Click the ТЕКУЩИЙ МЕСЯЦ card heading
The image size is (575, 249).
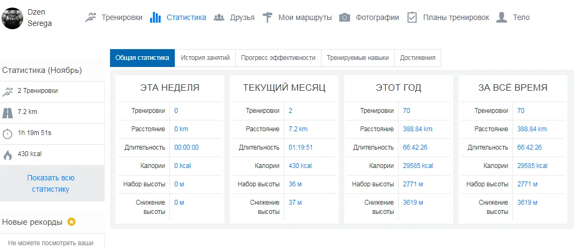pyautogui.click(x=284, y=88)
